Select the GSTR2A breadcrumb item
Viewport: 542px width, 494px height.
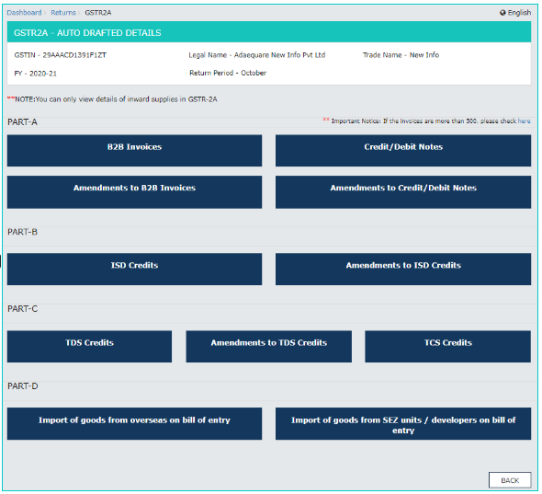pos(98,13)
